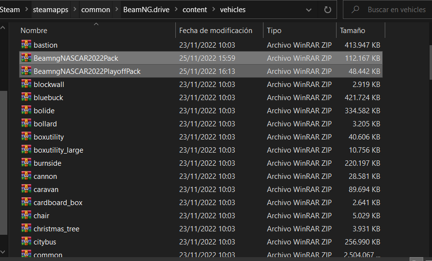This screenshot has height=261, width=432.
Task: Click the archive icon beside BeamngNASCAR2022PlayoffPack
Action: tap(26, 70)
